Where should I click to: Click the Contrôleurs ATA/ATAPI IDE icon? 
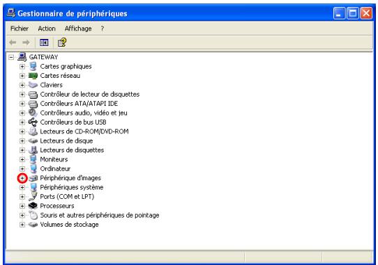click(x=33, y=104)
